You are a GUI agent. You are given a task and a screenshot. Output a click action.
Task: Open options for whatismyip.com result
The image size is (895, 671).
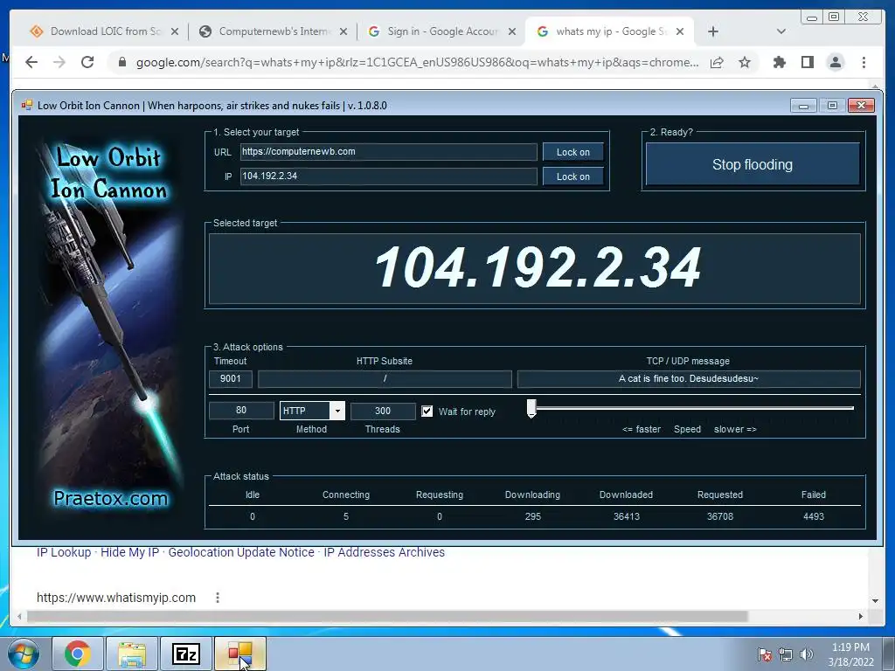pyautogui.click(x=218, y=598)
